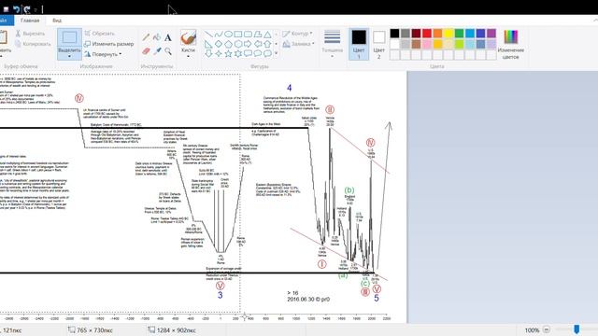Open the Выделить selection options dropdown arrow
Screen dimensions: 598x336
(69, 56)
